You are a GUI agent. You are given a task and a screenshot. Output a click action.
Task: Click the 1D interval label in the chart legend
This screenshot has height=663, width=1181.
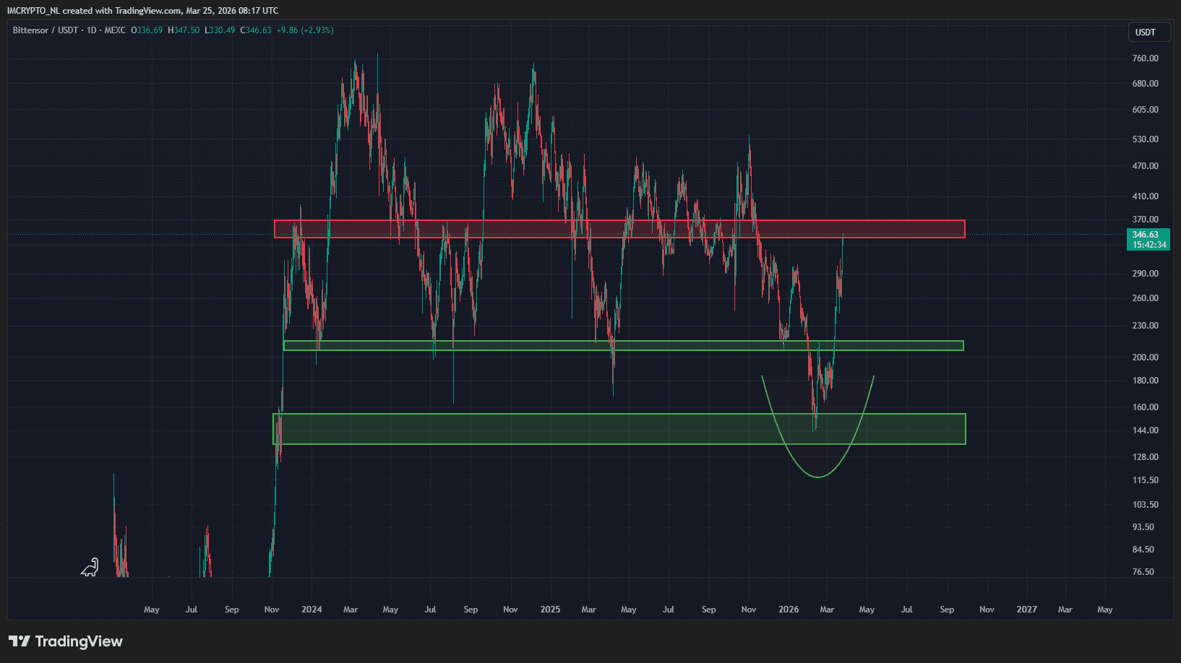[x=92, y=30]
